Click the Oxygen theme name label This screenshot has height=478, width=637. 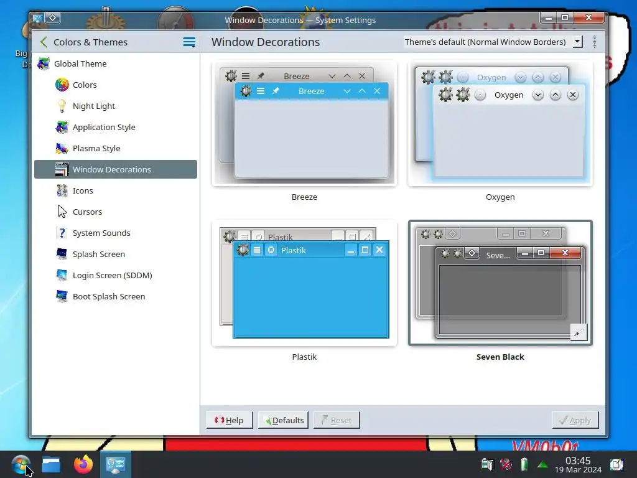[500, 197]
